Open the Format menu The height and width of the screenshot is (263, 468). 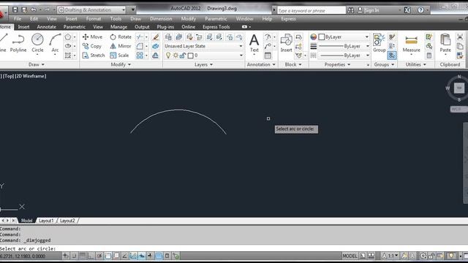[x=93, y=19]
